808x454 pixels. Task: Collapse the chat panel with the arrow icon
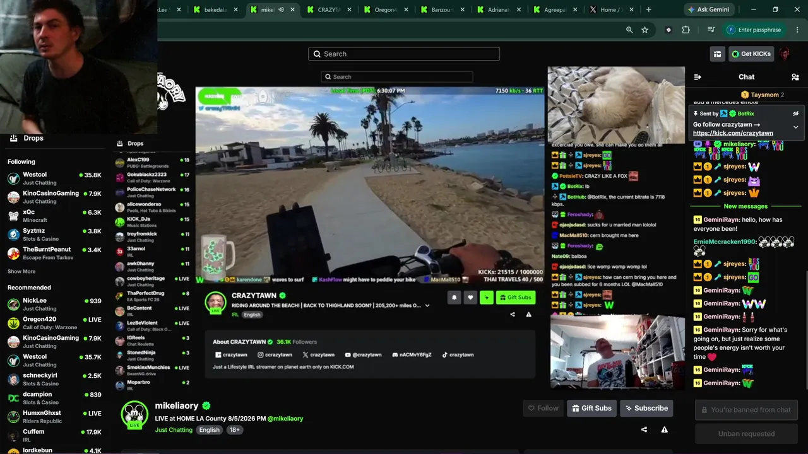click(x=698, y=77)
